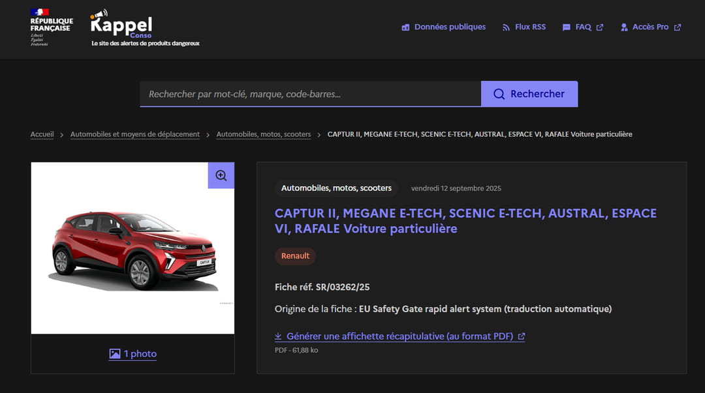The image size is (705, 393).
Task: Open the Flux RSS feed icon
Action: pos(506,27)
